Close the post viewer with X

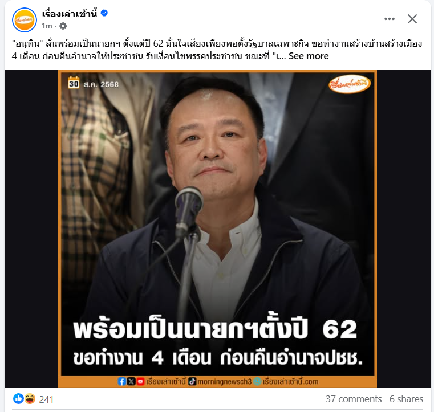click(412, 19)
